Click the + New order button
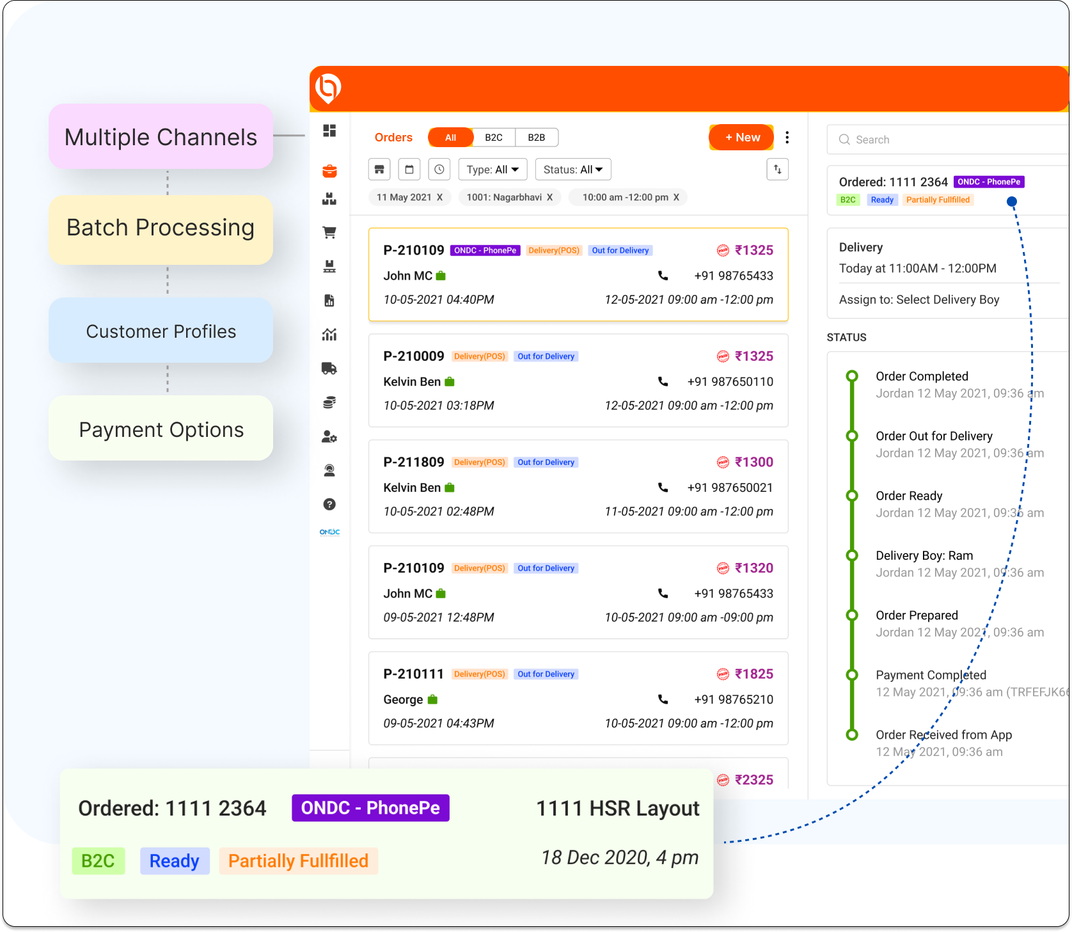The image size is (1072, 932). click(741, 137)
